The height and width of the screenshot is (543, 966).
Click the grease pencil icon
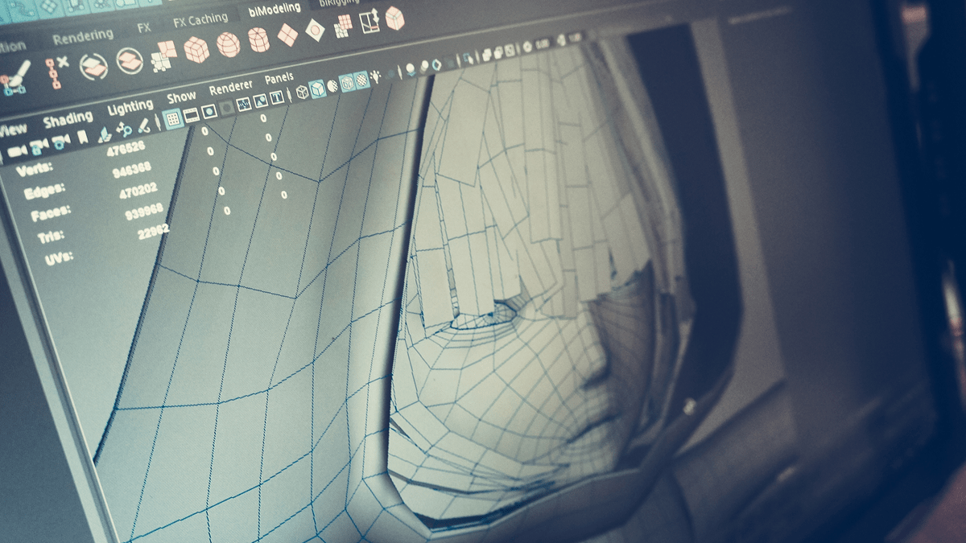[143, 125]
